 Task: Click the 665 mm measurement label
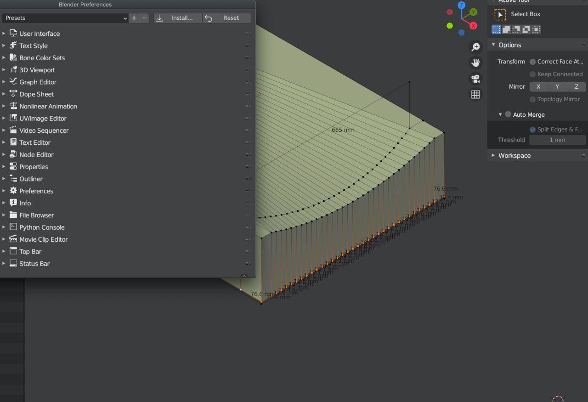tap(343, 130)
